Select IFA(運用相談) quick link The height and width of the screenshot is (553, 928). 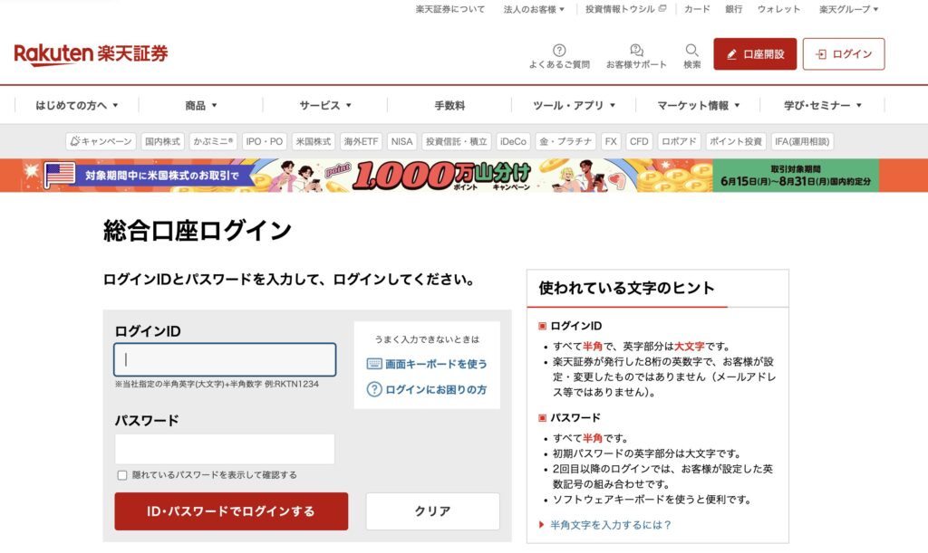[802, 141]
